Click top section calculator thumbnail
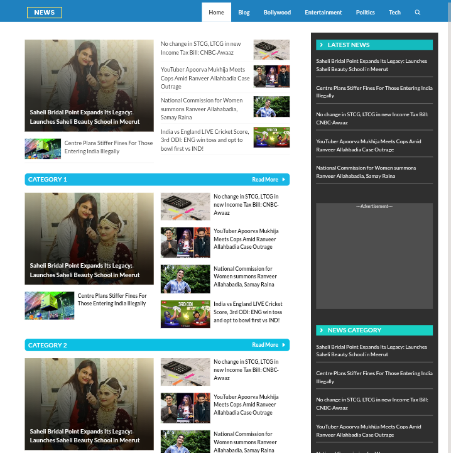This screenshot has width=451, height=453. (271, 50)
